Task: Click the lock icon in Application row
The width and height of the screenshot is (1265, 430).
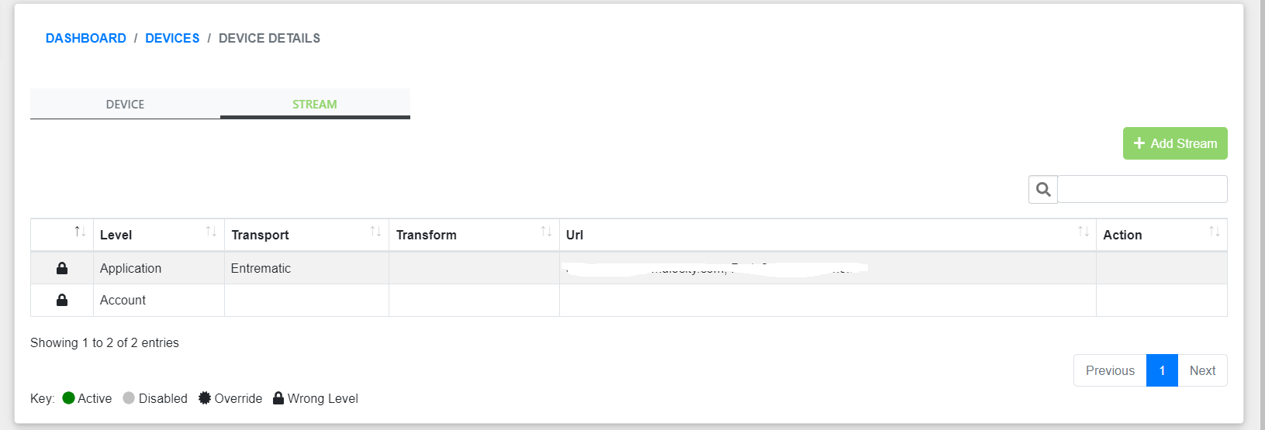Action: click(62, 268)
